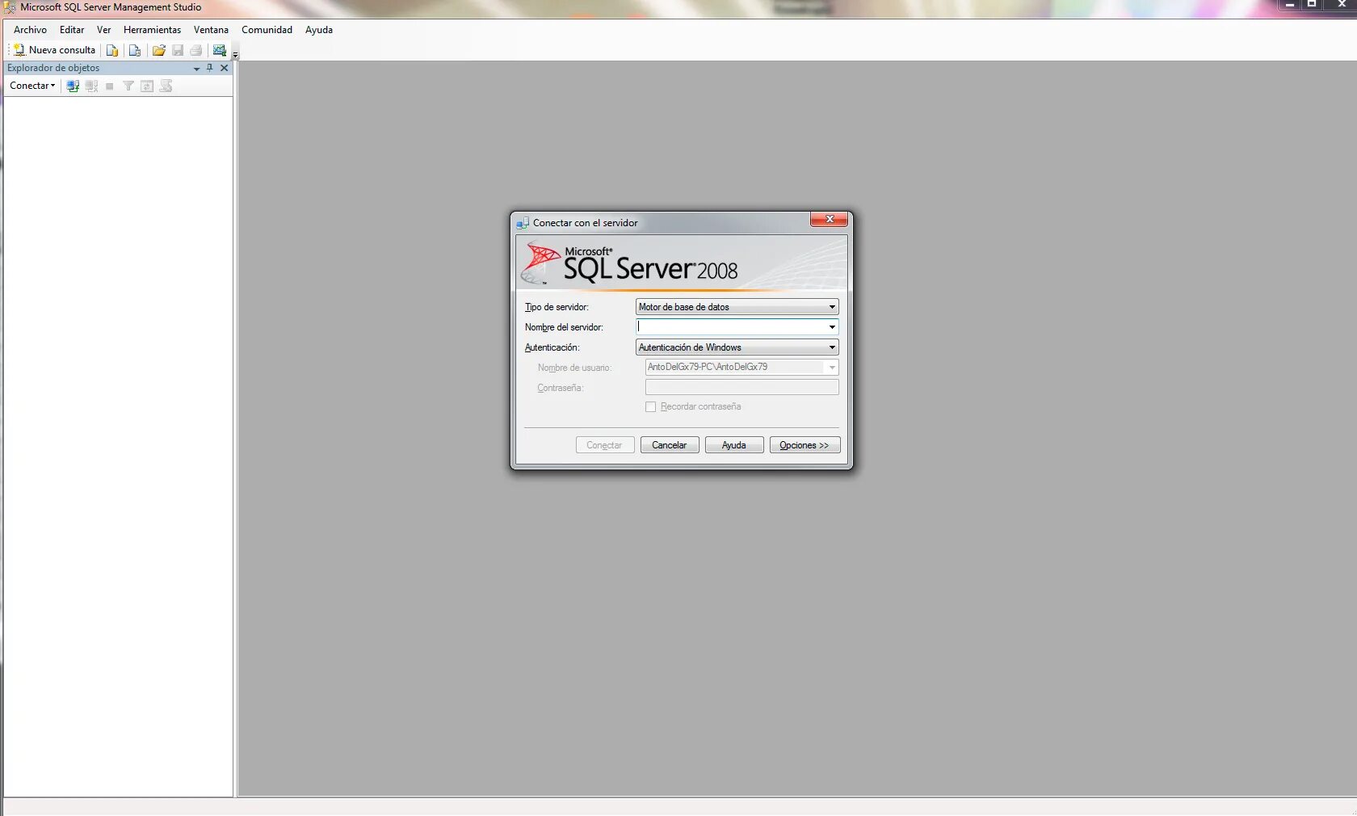The height and width of the screenshot is (816, 1357).
Task: Open file with the yellow folder icon
Action: click(159, 50)
